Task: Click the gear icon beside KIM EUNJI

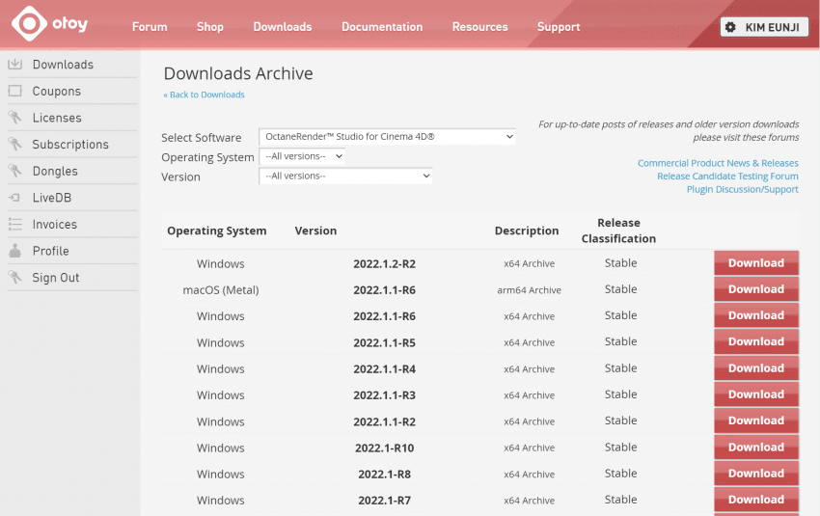Action: click(730, 27)
